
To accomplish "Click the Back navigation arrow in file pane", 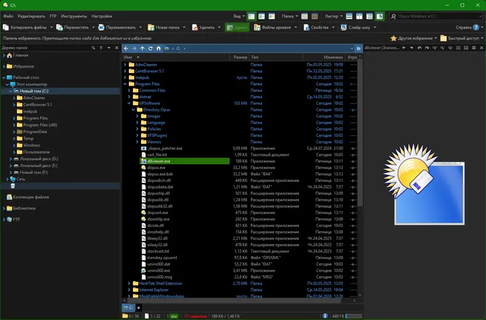I will [126, 47].
